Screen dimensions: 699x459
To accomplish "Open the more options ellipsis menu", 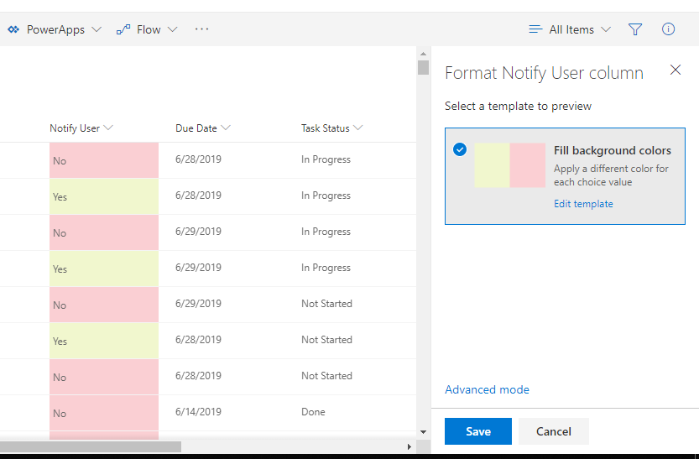I will point(201,29).
